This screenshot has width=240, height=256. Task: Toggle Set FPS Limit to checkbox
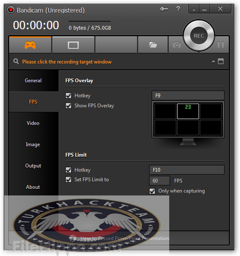(x=68, y=180)
